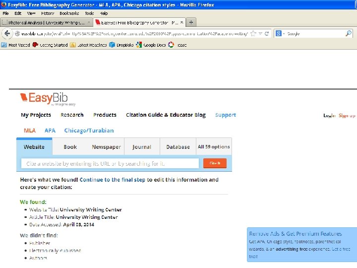Select MLA citation style
Image resolution: width=357 pixels, height=268 pixels.
pos(30,131)
